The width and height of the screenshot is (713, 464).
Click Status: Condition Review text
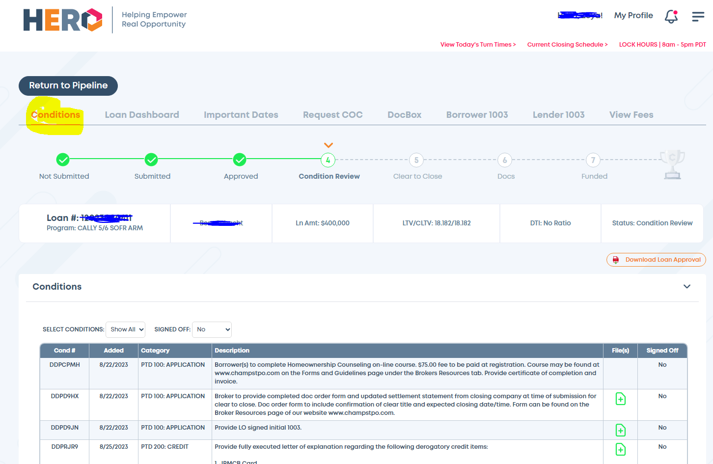coord(652,223)
